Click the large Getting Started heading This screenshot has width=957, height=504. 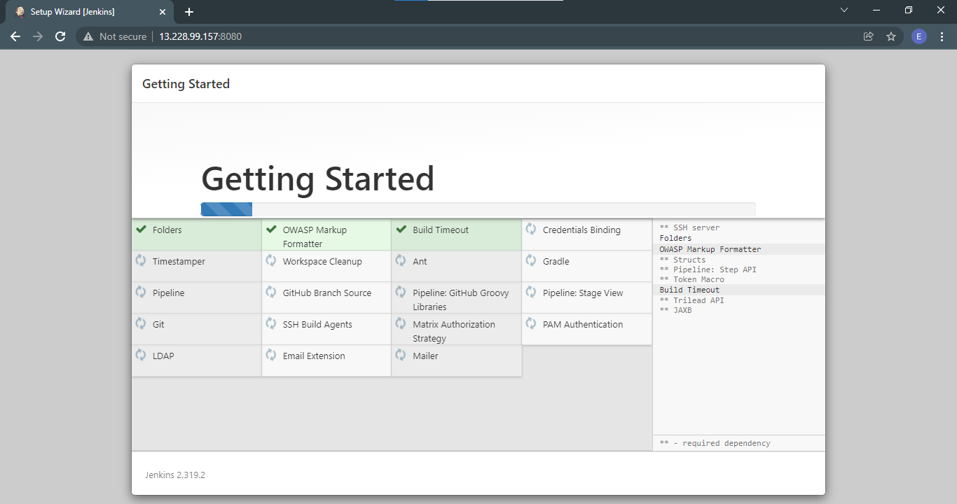click(317, 178)
